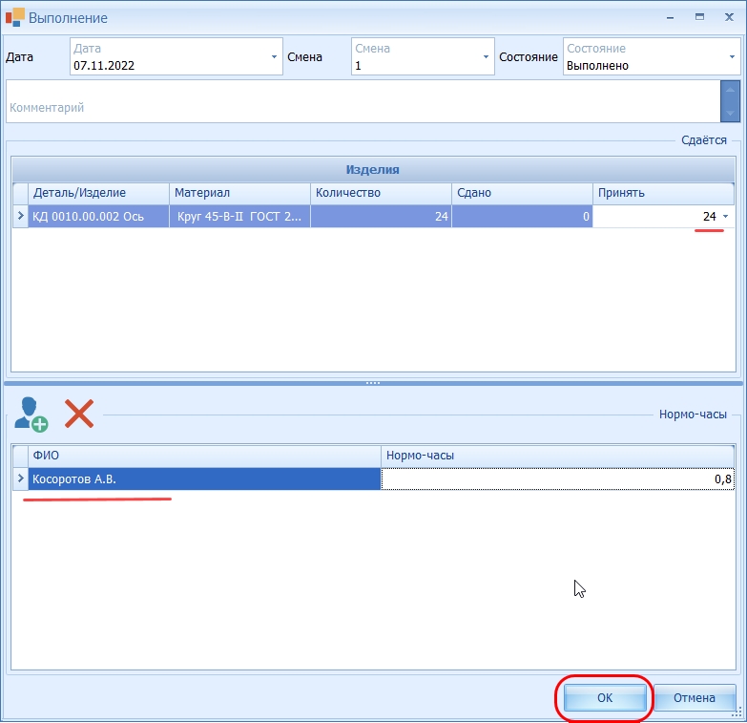Open the Состояние dropdown arrow

tap(732, 56)
